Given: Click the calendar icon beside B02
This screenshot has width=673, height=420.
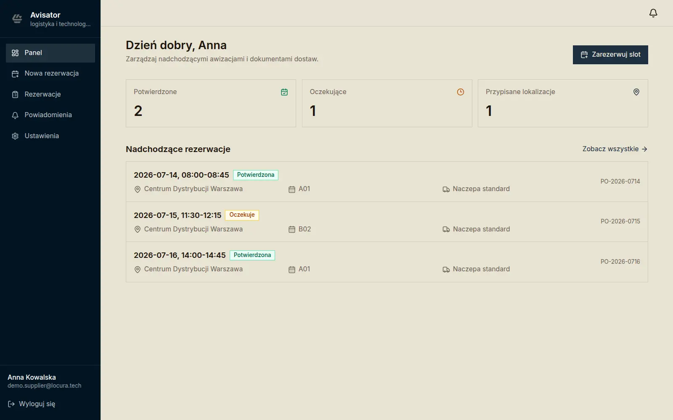Looking at the screenshot, I should pyautogui.click(x=292, y=229).
